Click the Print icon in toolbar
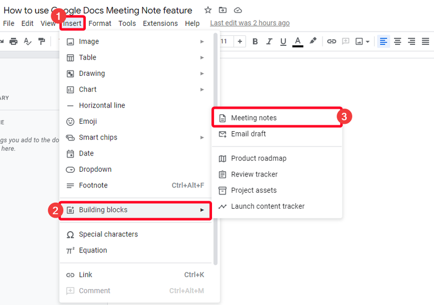Screen dimensions: 434x305 [14, 42]
